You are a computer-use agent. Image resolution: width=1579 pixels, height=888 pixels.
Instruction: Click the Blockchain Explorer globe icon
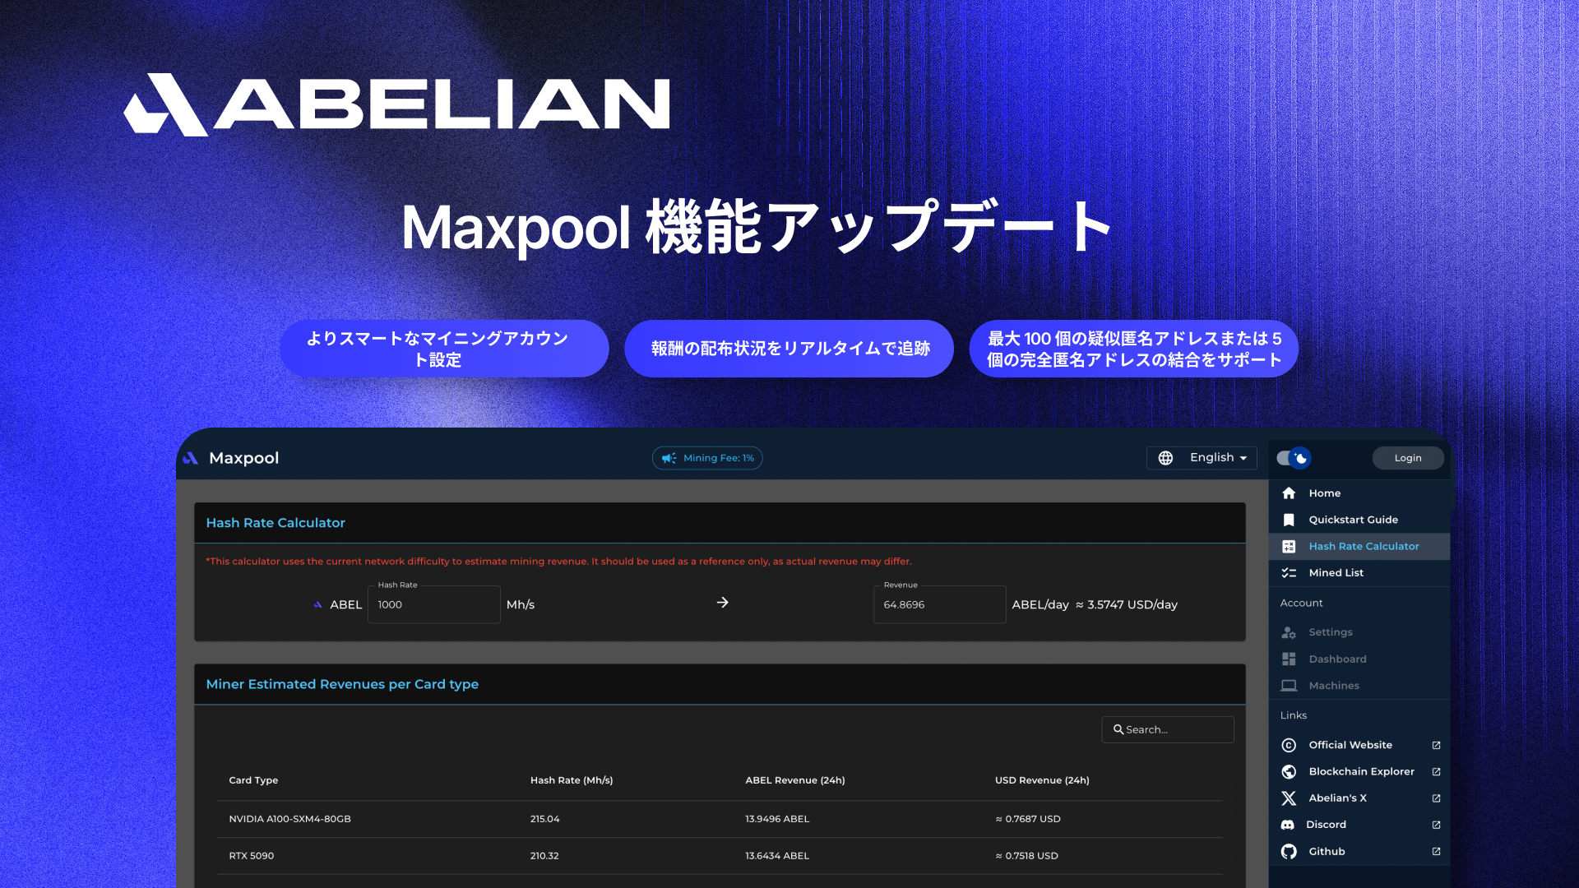[x=1289, y=771]
